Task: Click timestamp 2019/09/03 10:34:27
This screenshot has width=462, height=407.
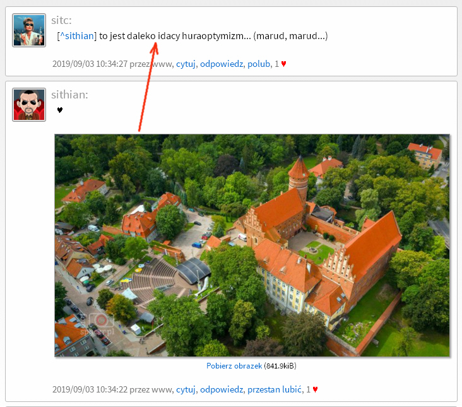Action: [90, 64]
